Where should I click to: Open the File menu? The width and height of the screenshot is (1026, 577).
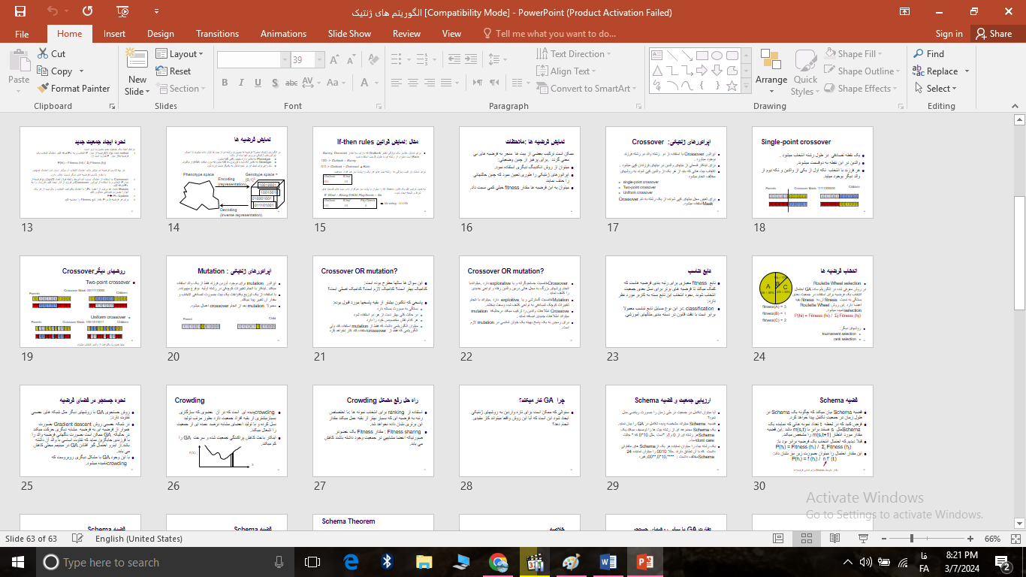click(22, 34)
